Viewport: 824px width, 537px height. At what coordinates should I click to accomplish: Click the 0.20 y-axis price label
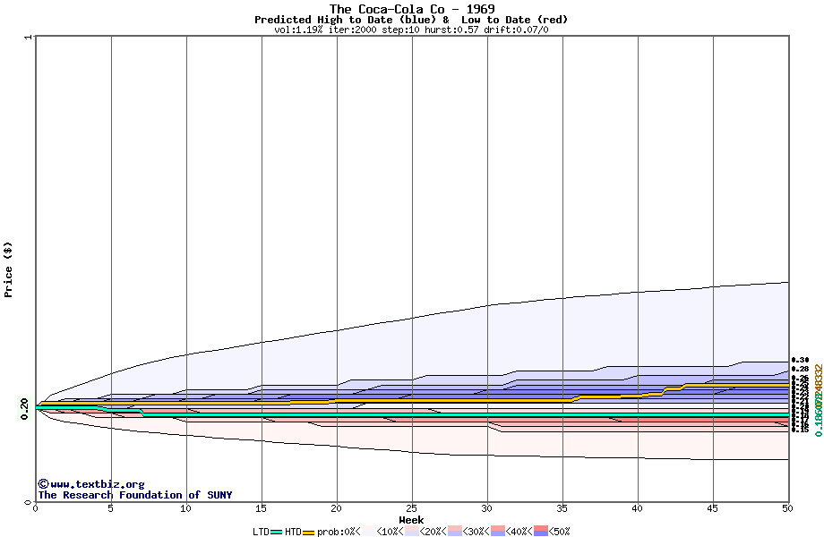tap(24, 408)
